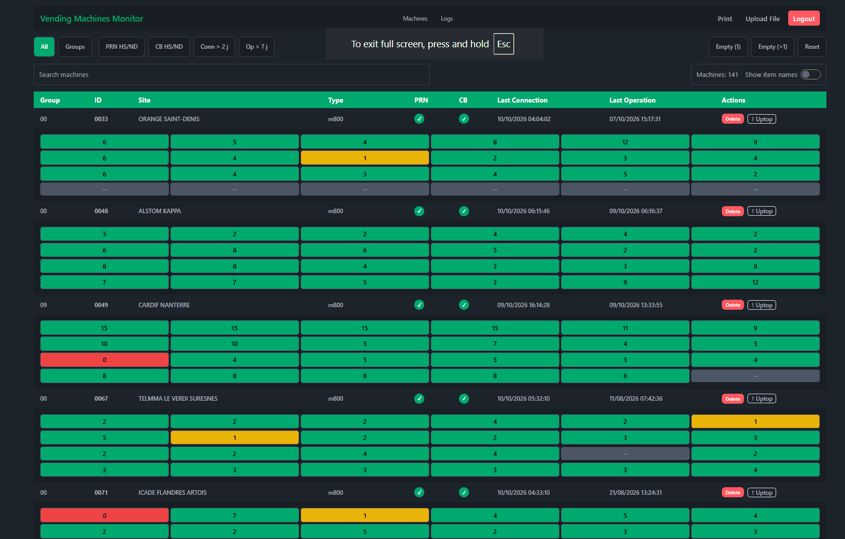
Task: Reset all filters
Action: point(812,47)
